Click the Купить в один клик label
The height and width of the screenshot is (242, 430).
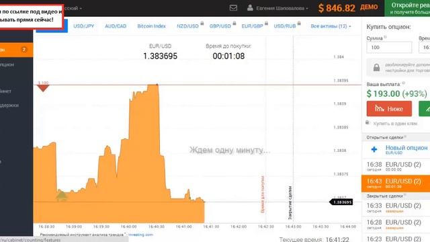pyautogui.click(x=395, y=124)
